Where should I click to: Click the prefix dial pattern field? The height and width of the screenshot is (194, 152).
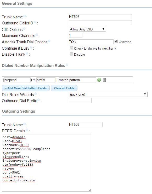pos(46,80)
